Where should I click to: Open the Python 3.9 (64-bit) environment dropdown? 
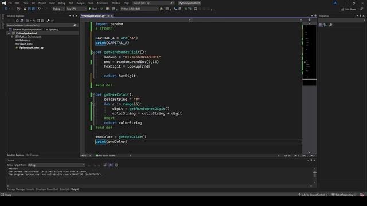(x=139, y=9)
